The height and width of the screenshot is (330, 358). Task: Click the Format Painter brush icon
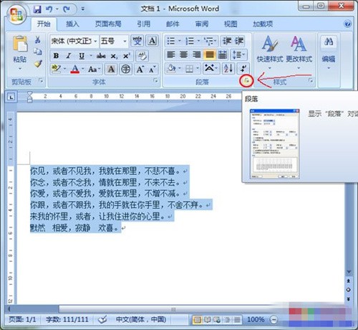pyautogui.click(x=38, y=63)
